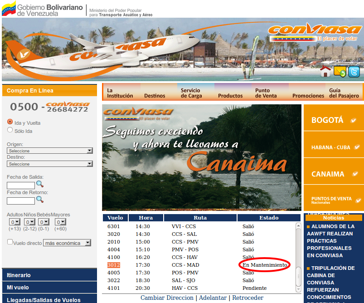Open the Twitter bird icon
This screenshot has height=303, width=364.
tap(354, 72)
